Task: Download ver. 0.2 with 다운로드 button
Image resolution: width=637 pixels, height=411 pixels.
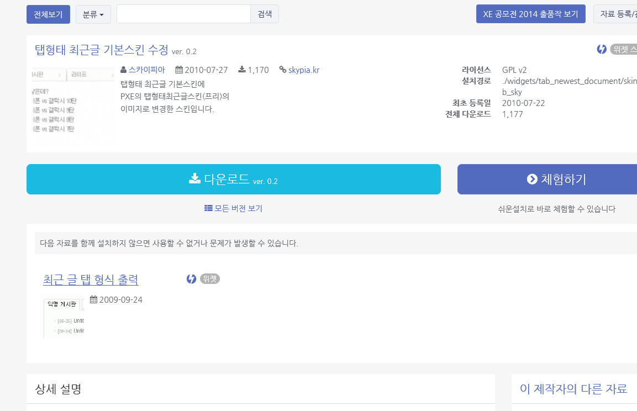Action: pyautogui.click(x=233, y=179)
